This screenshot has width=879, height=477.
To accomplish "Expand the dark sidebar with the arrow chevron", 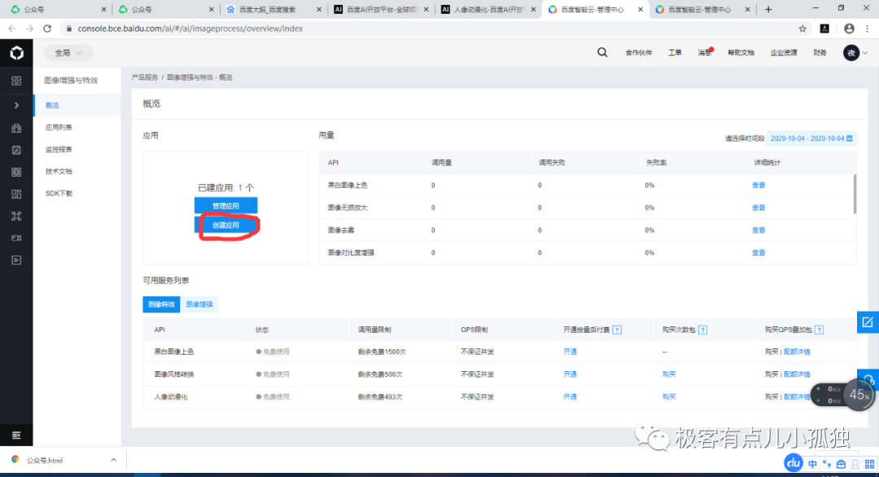I will [16, 105].
